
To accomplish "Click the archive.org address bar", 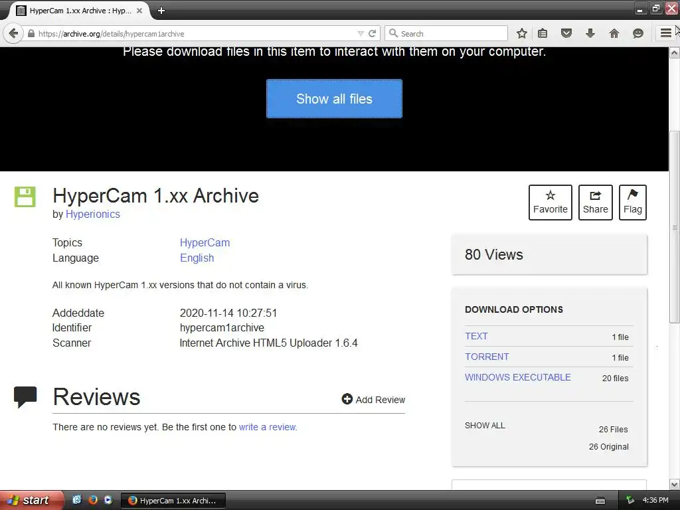I will pyautogui.click(x=195, y=33).
